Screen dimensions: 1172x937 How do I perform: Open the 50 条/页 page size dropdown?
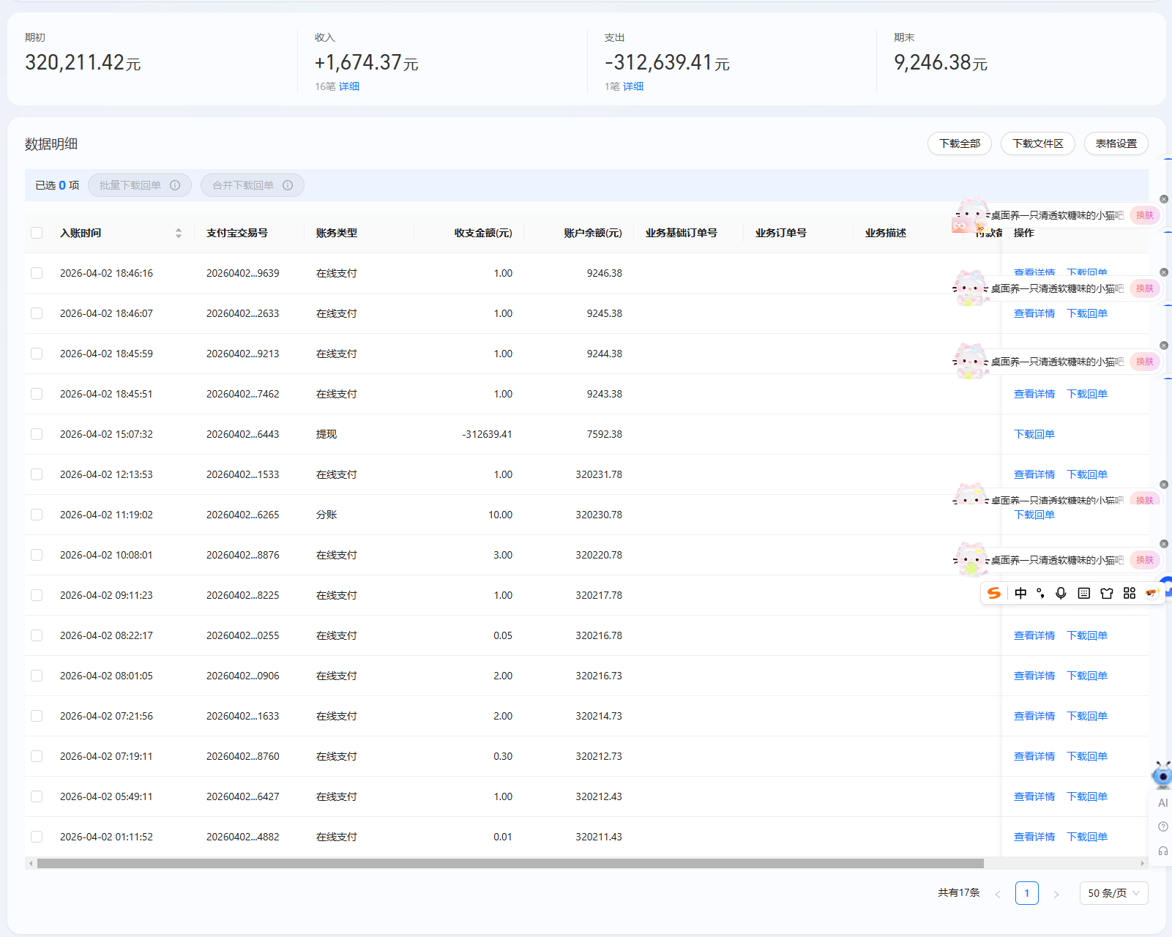(1113, 893)
